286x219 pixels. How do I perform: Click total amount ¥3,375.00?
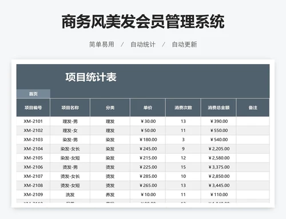click(219, 167)
